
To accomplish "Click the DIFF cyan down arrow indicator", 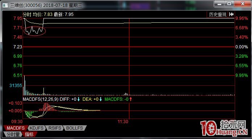I will (79, 99).
